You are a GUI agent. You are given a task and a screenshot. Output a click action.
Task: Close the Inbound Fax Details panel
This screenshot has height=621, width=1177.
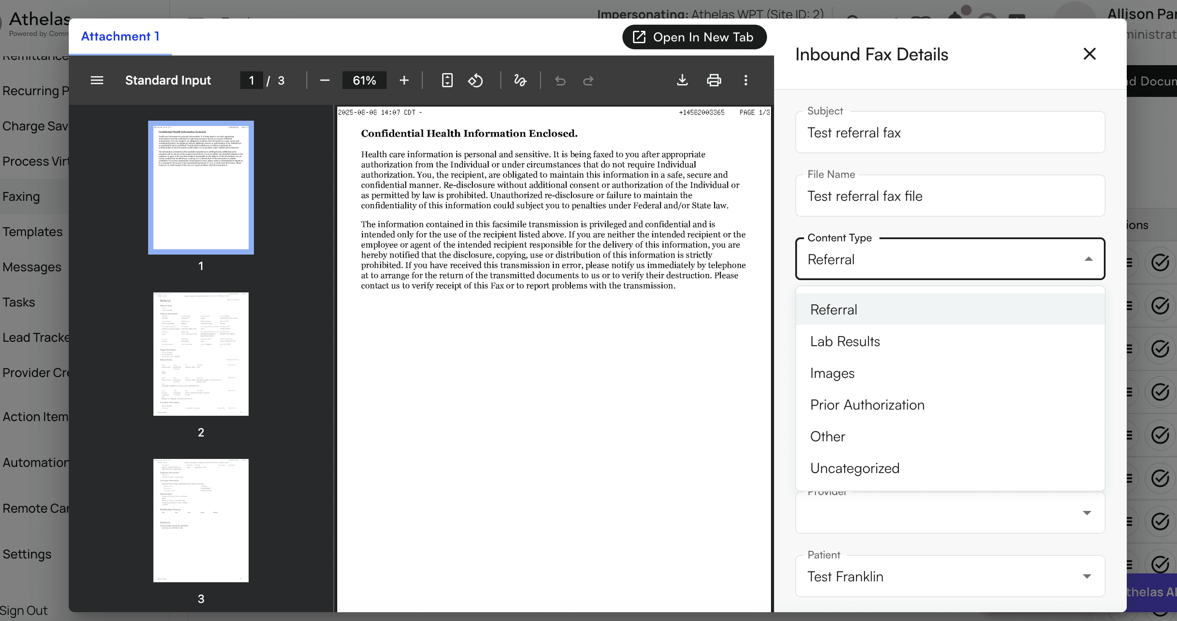click(1089, 54)
